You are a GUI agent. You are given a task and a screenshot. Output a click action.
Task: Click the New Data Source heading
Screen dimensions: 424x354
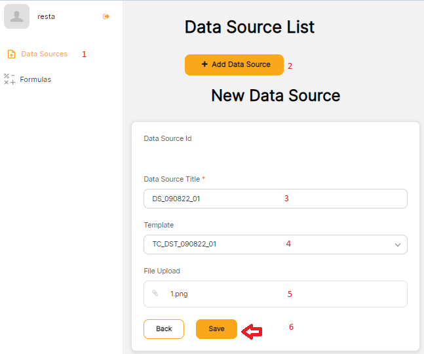(275, 96)
